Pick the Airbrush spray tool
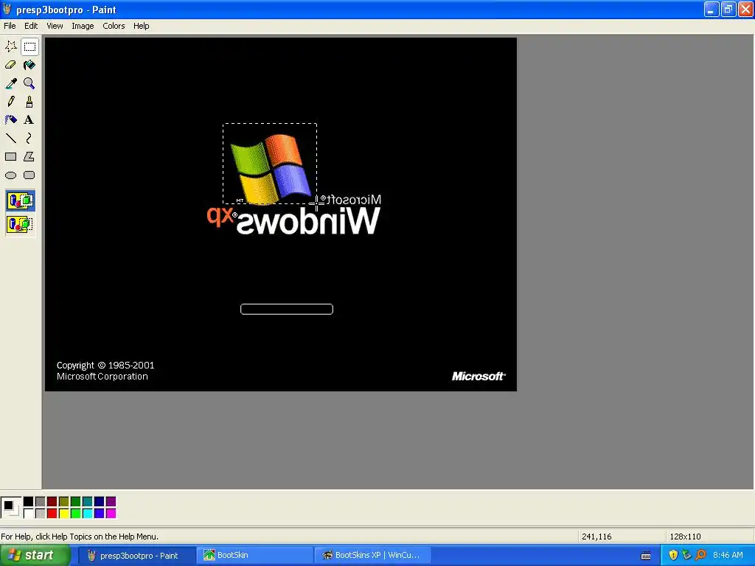 pyautogui.click(x=10, y=120)
